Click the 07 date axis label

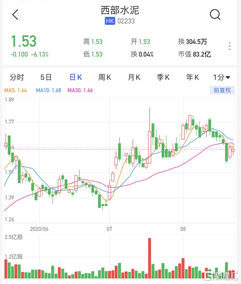[x=109, y=229]
